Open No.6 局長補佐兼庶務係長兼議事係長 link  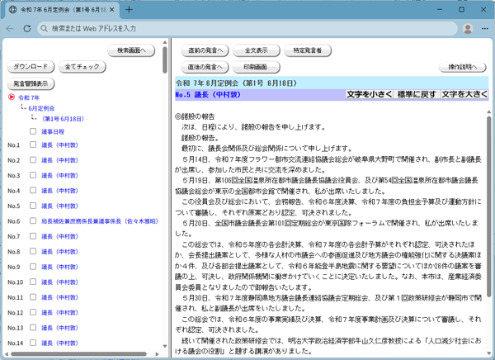point(100,221)
